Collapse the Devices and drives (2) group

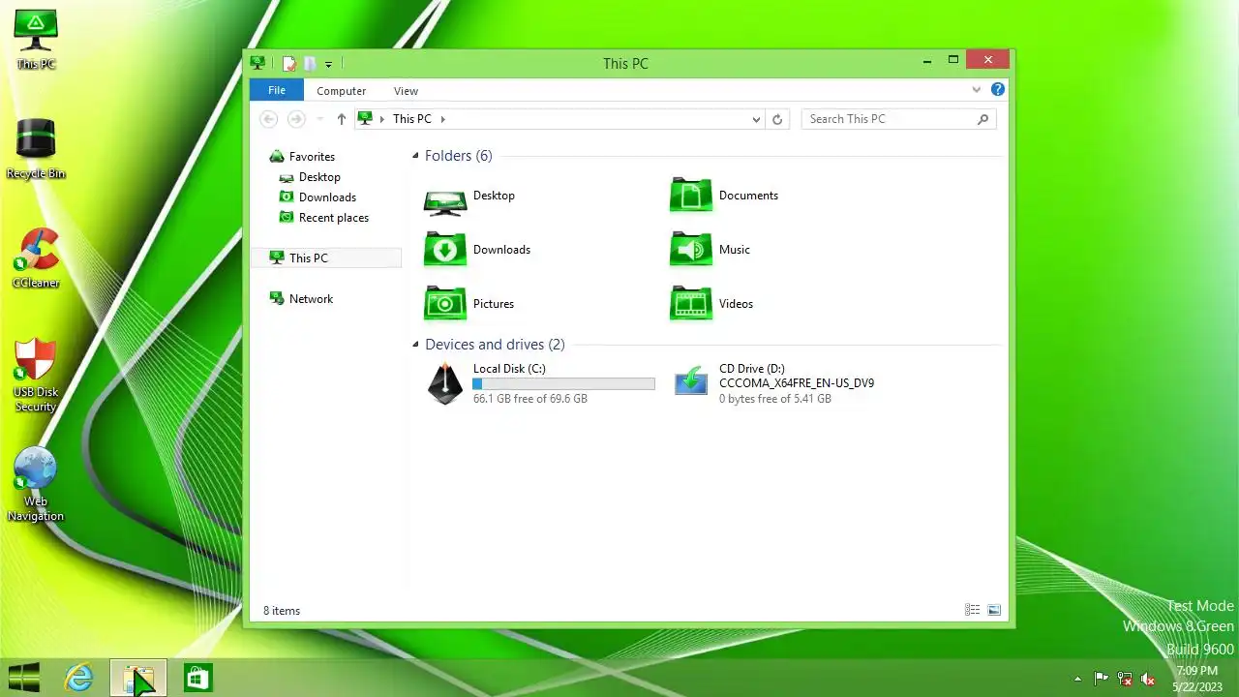[x=416, y=345]
